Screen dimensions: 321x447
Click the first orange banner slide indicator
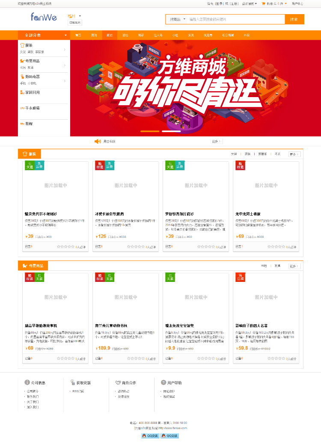click(x=150, y=131)
